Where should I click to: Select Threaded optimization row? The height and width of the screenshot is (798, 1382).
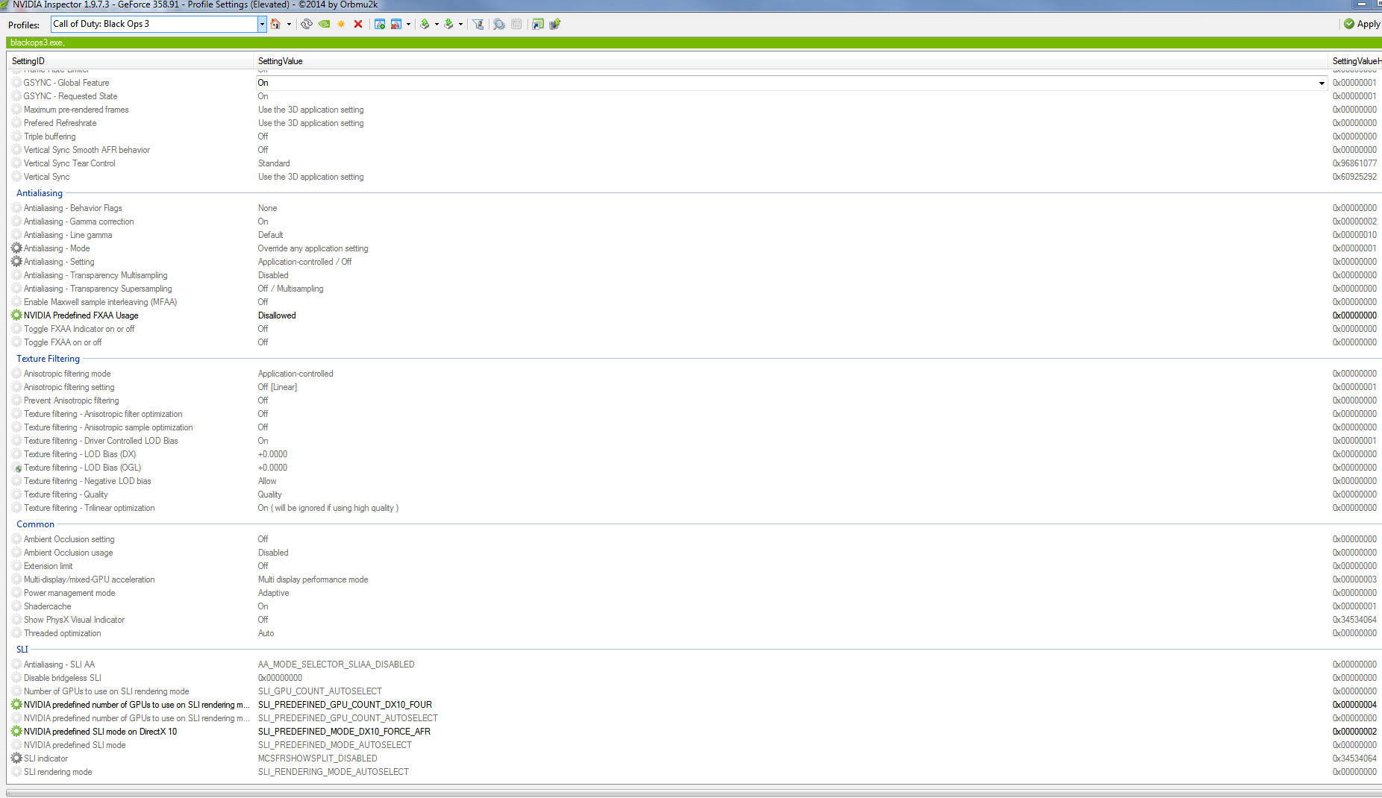click(694, 633)
